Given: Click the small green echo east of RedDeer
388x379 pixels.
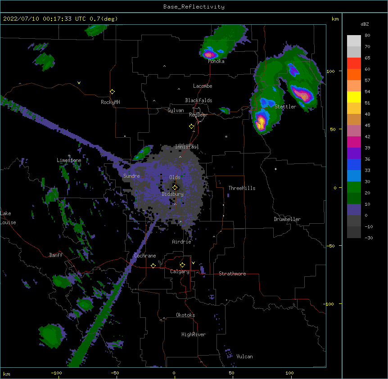Looking at the screenshot, I should (225, 110).
